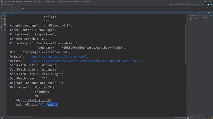Open the Code menu
Viewport: 213px width, 119px height.
[24, 2]
